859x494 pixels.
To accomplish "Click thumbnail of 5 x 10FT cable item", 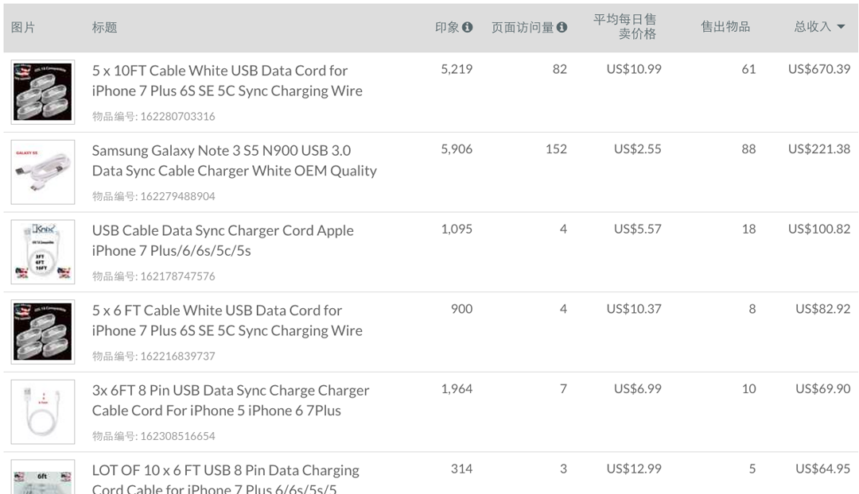I will pos(43,92).
